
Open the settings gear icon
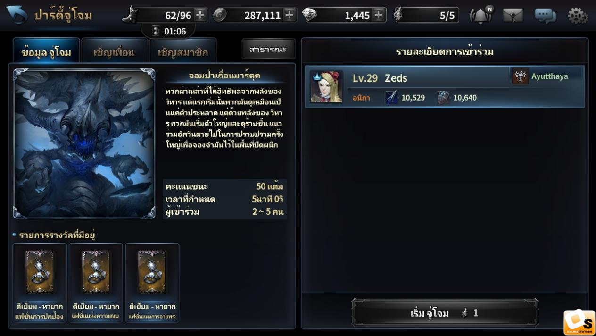(578, 16)
